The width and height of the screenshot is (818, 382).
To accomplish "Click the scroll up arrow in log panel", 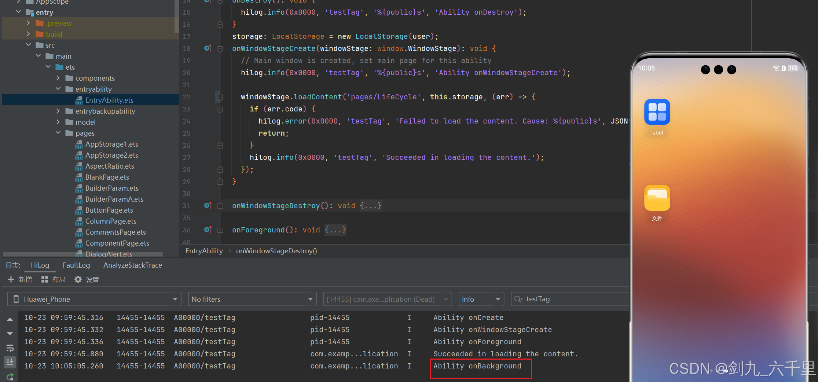I will coord(10,320).
